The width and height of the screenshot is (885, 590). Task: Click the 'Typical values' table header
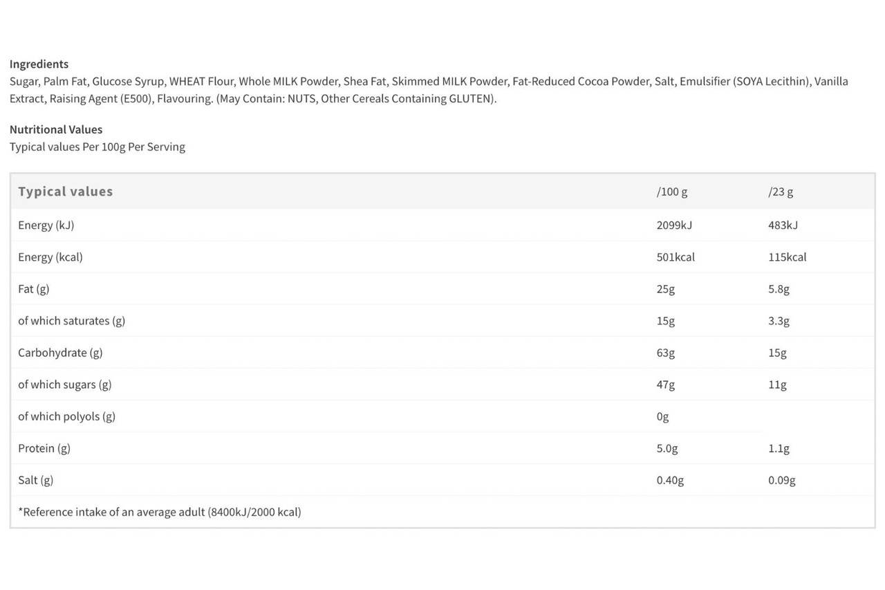[x=65, y=192]
